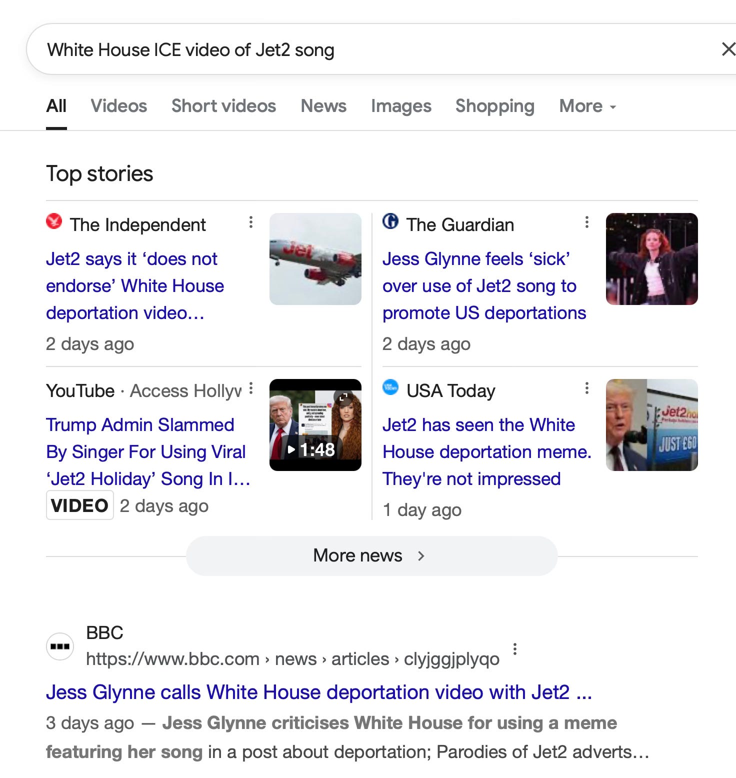Click 'YouTube · Access Hollyw' source label
The height and width of the screenshot is (778, 736).
point(144,391)
